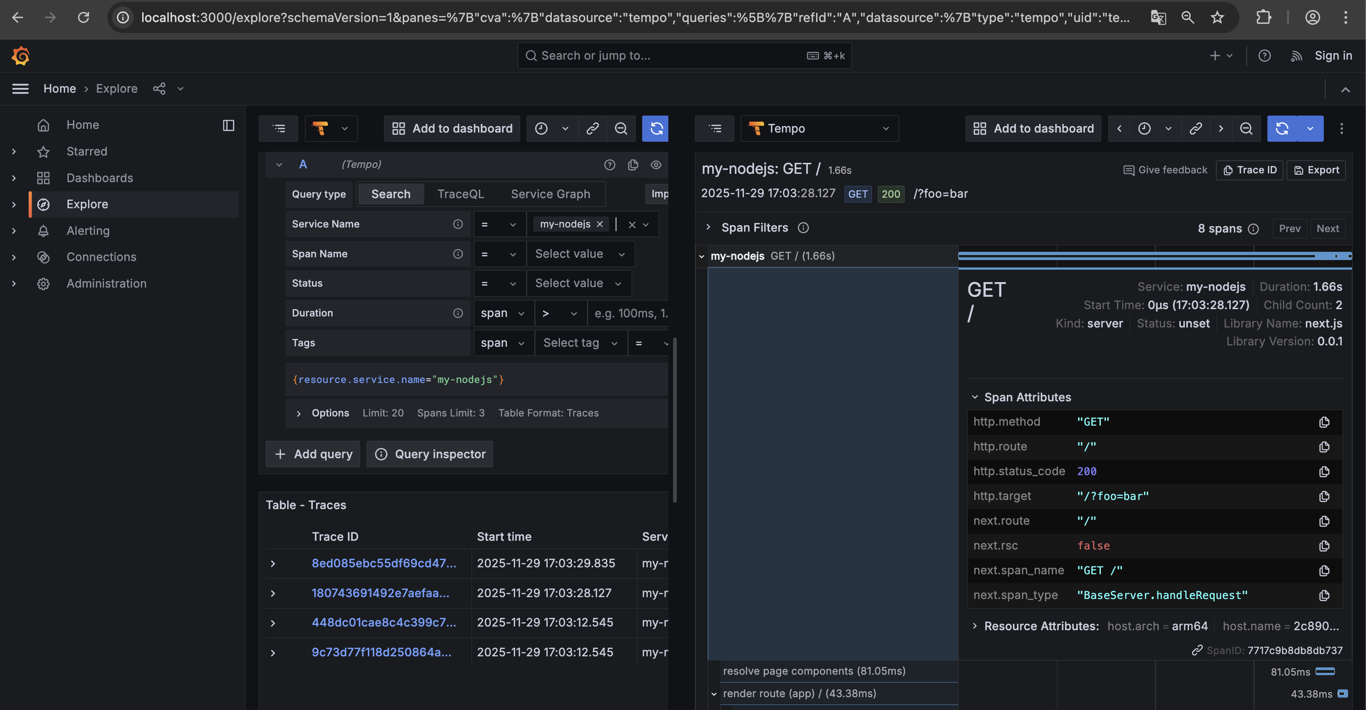
Task: Click the trace minimap timeline bar
Action: point(1154,256)
